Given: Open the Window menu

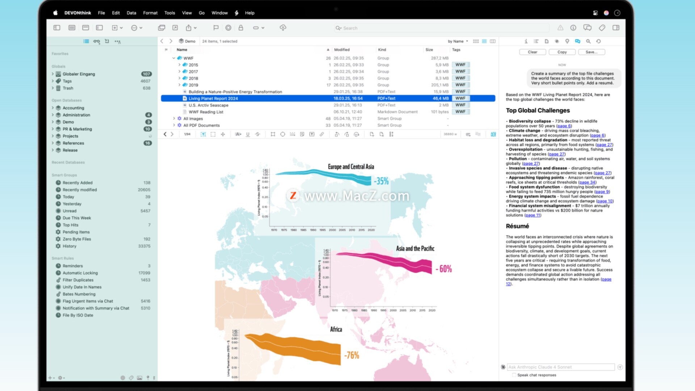Looking at the screenshot, I should pos(219,13).
